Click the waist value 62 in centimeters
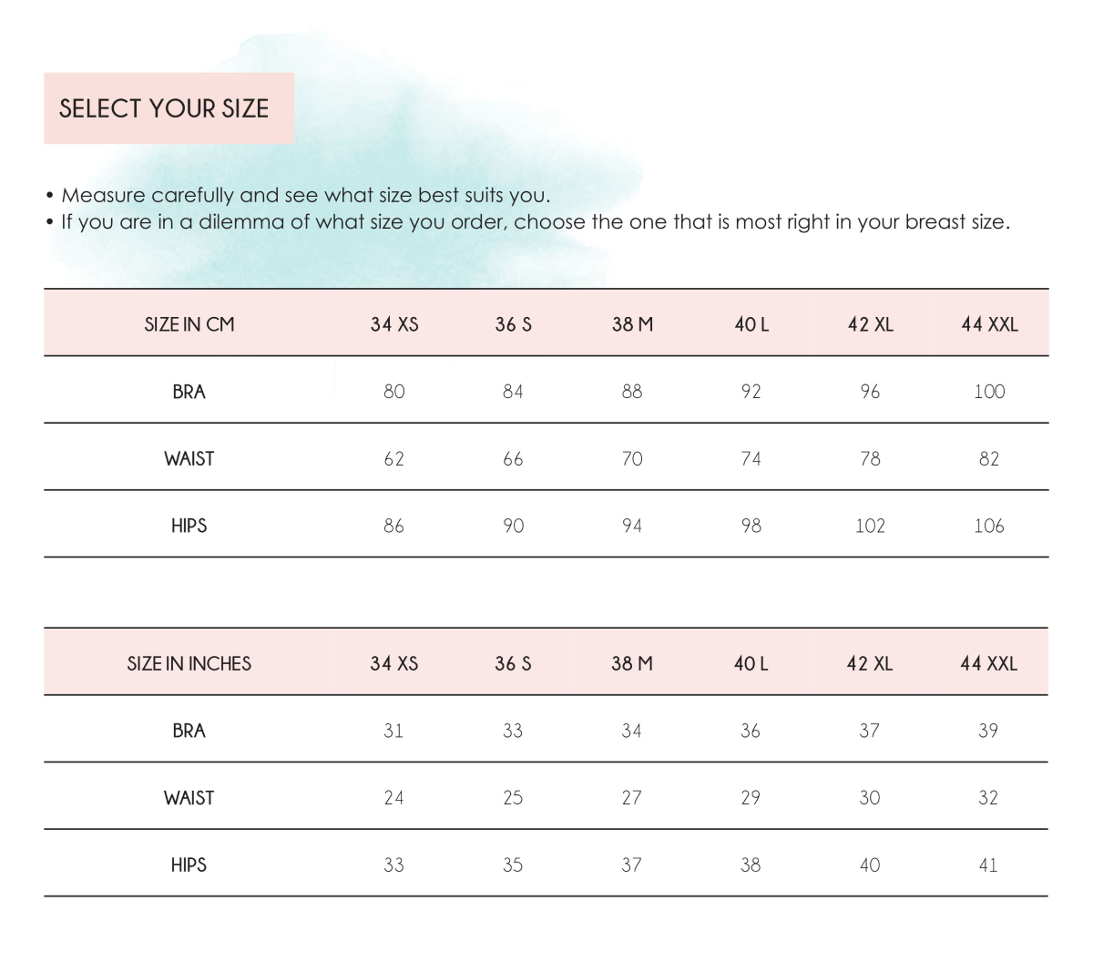This screenshot has height=962, width=1093. tap(393, 458)
